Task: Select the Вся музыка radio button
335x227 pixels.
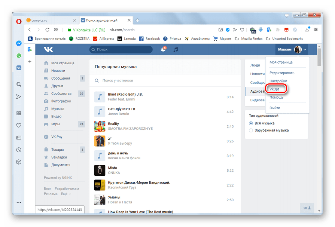Action: 251,123
